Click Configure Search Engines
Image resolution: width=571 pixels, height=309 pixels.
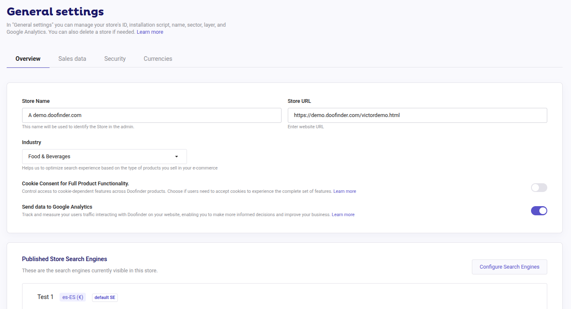tap(509, 267)
